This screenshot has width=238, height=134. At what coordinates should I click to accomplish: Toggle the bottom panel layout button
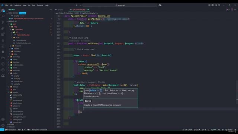tap(216, 5)
